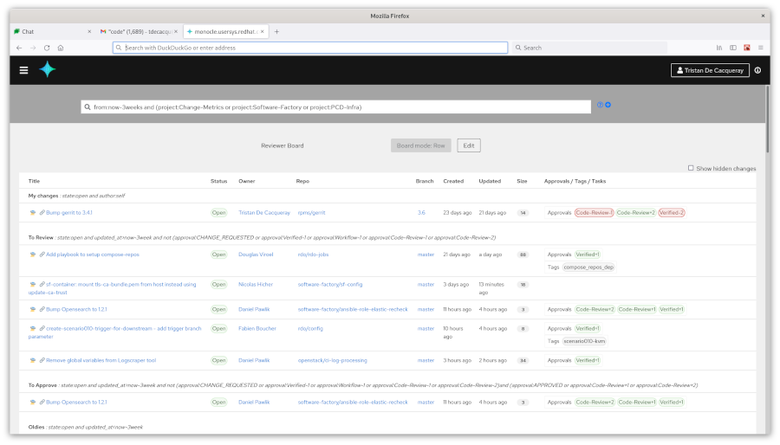Open the Tristan De Cacqueray user button

click(710, 70)
